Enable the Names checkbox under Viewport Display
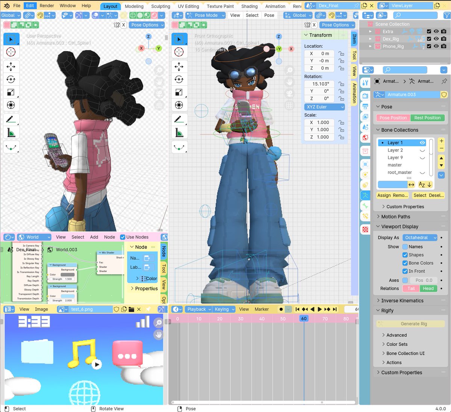Screen dimensions: 451x412 405,247
